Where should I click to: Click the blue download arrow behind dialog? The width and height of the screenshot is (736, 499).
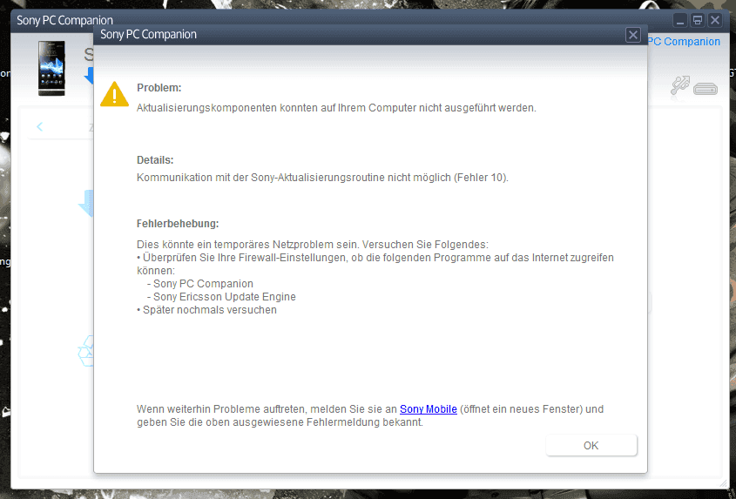pyautogui.click(x=86, y=204)
